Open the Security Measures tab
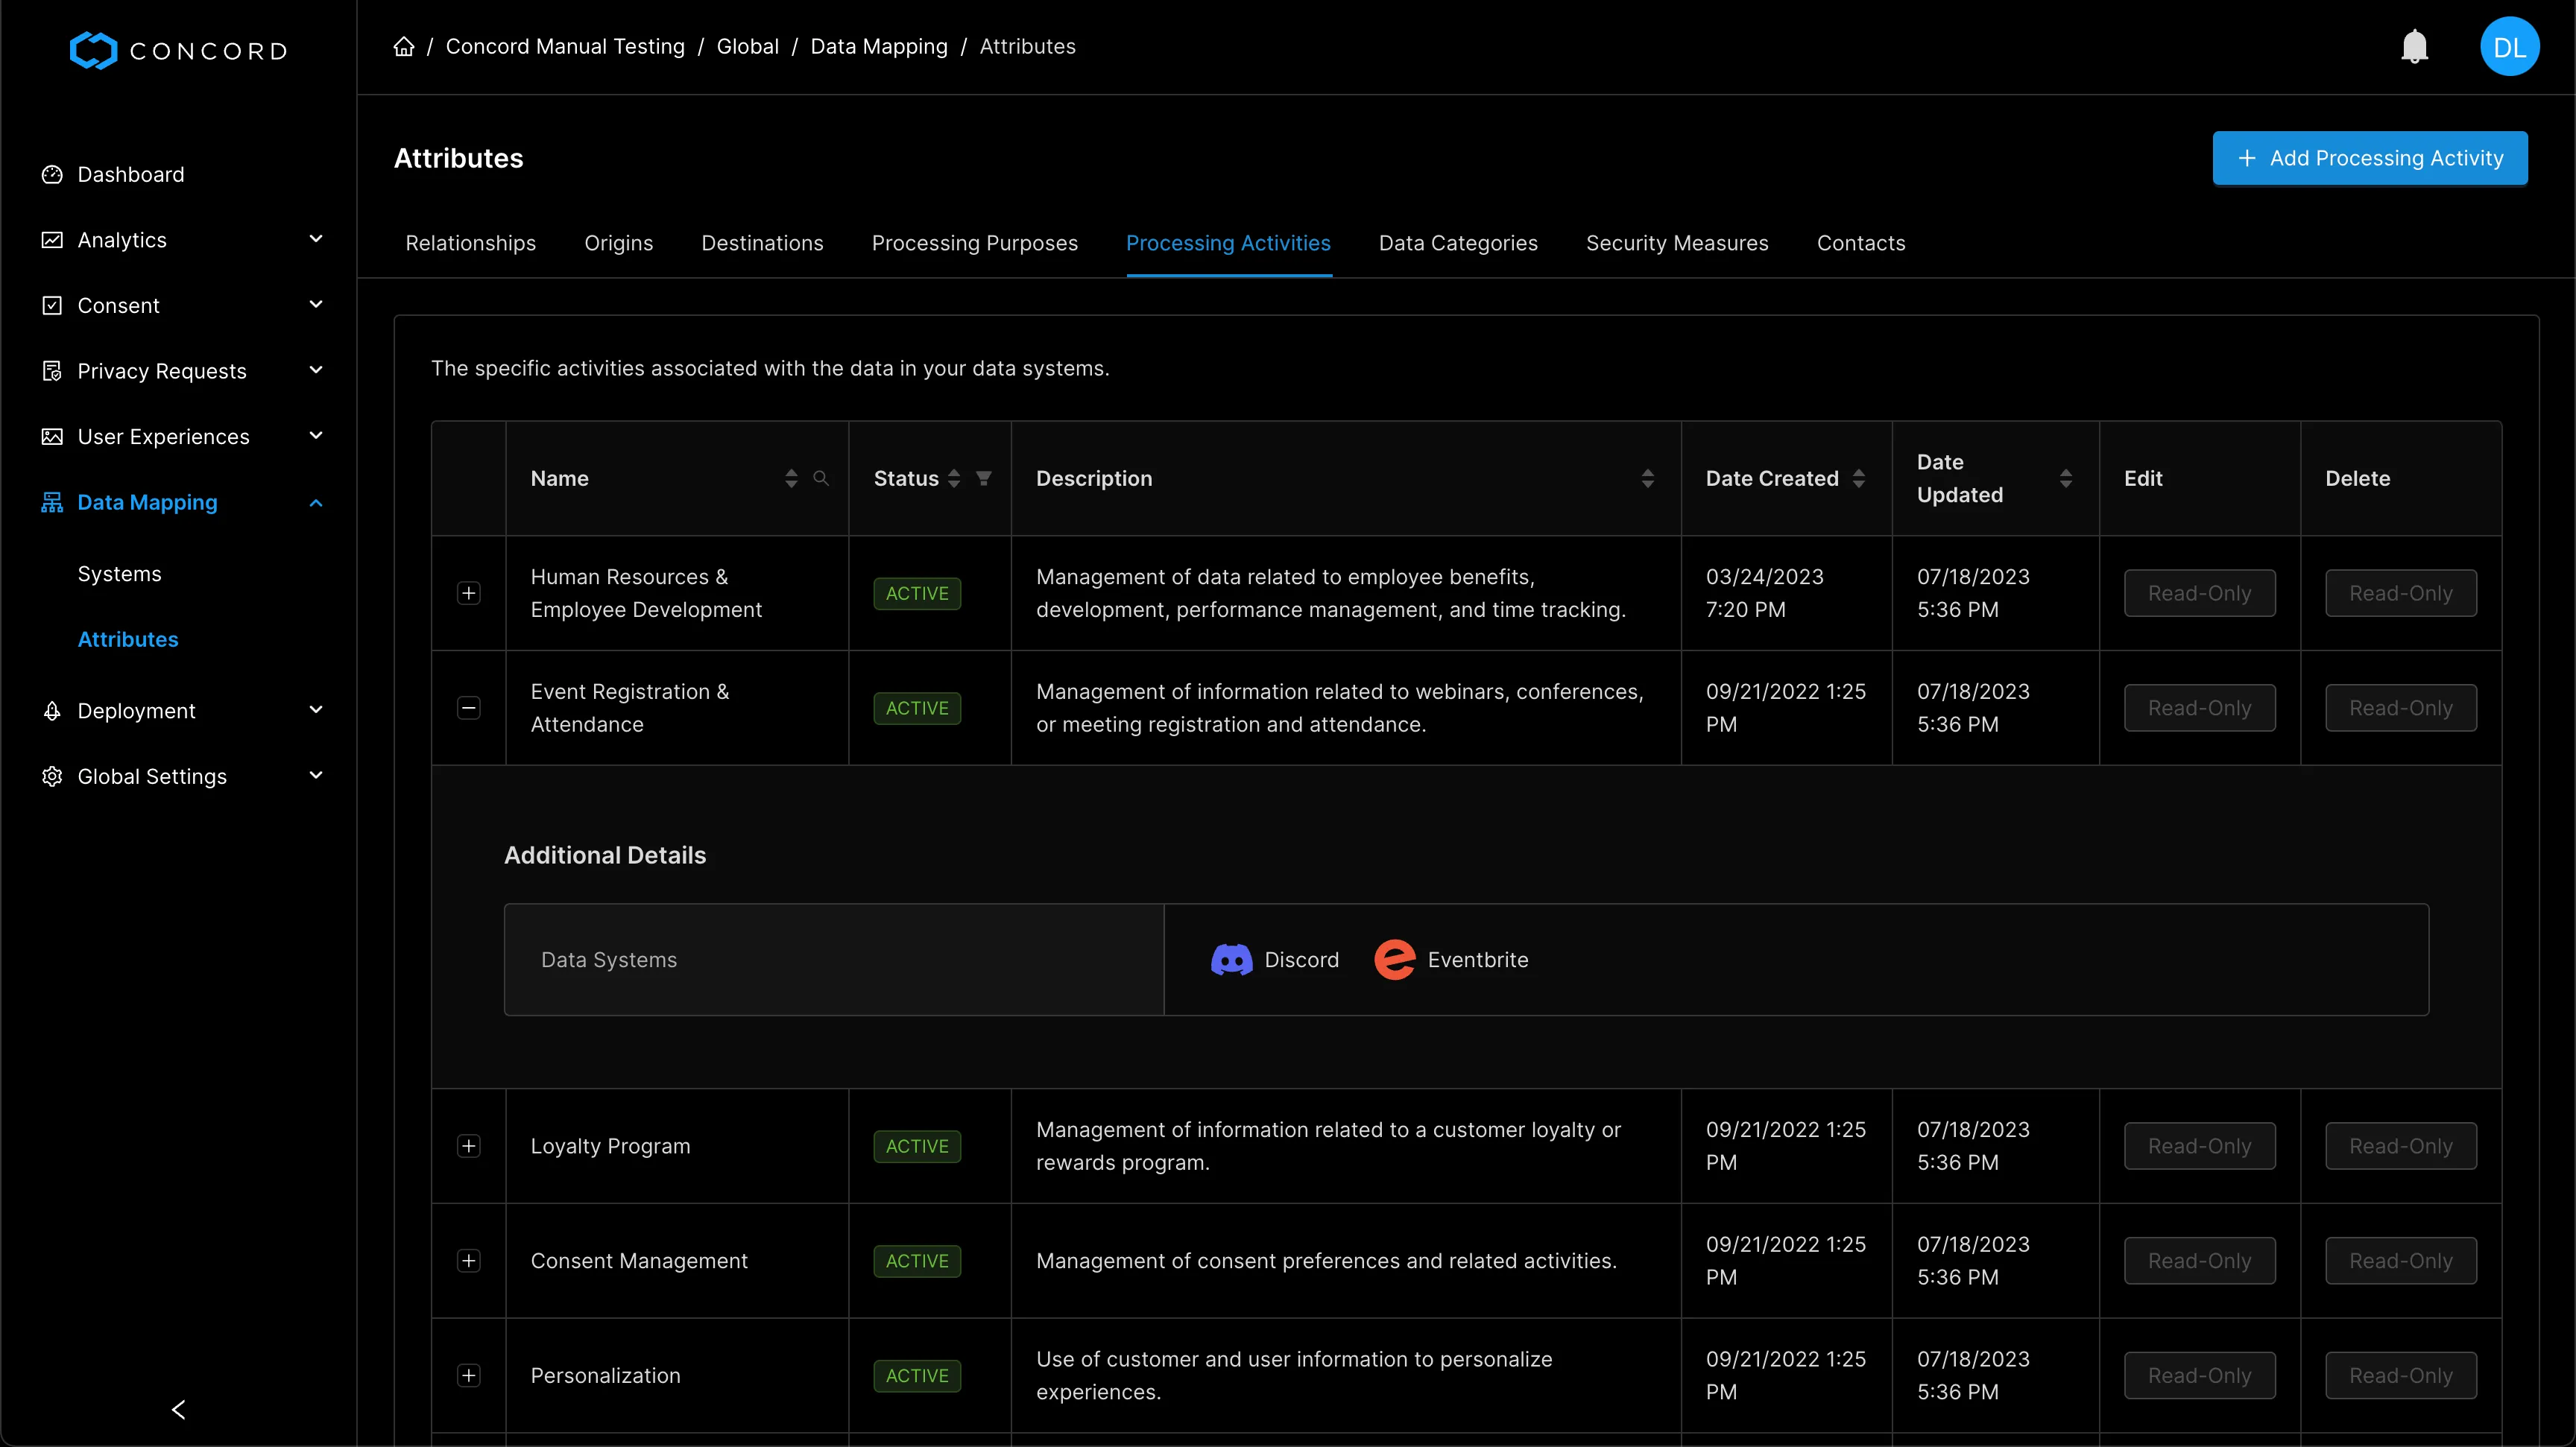Viewport: 2576px width, 1447px height. (x=1677, y=243)
